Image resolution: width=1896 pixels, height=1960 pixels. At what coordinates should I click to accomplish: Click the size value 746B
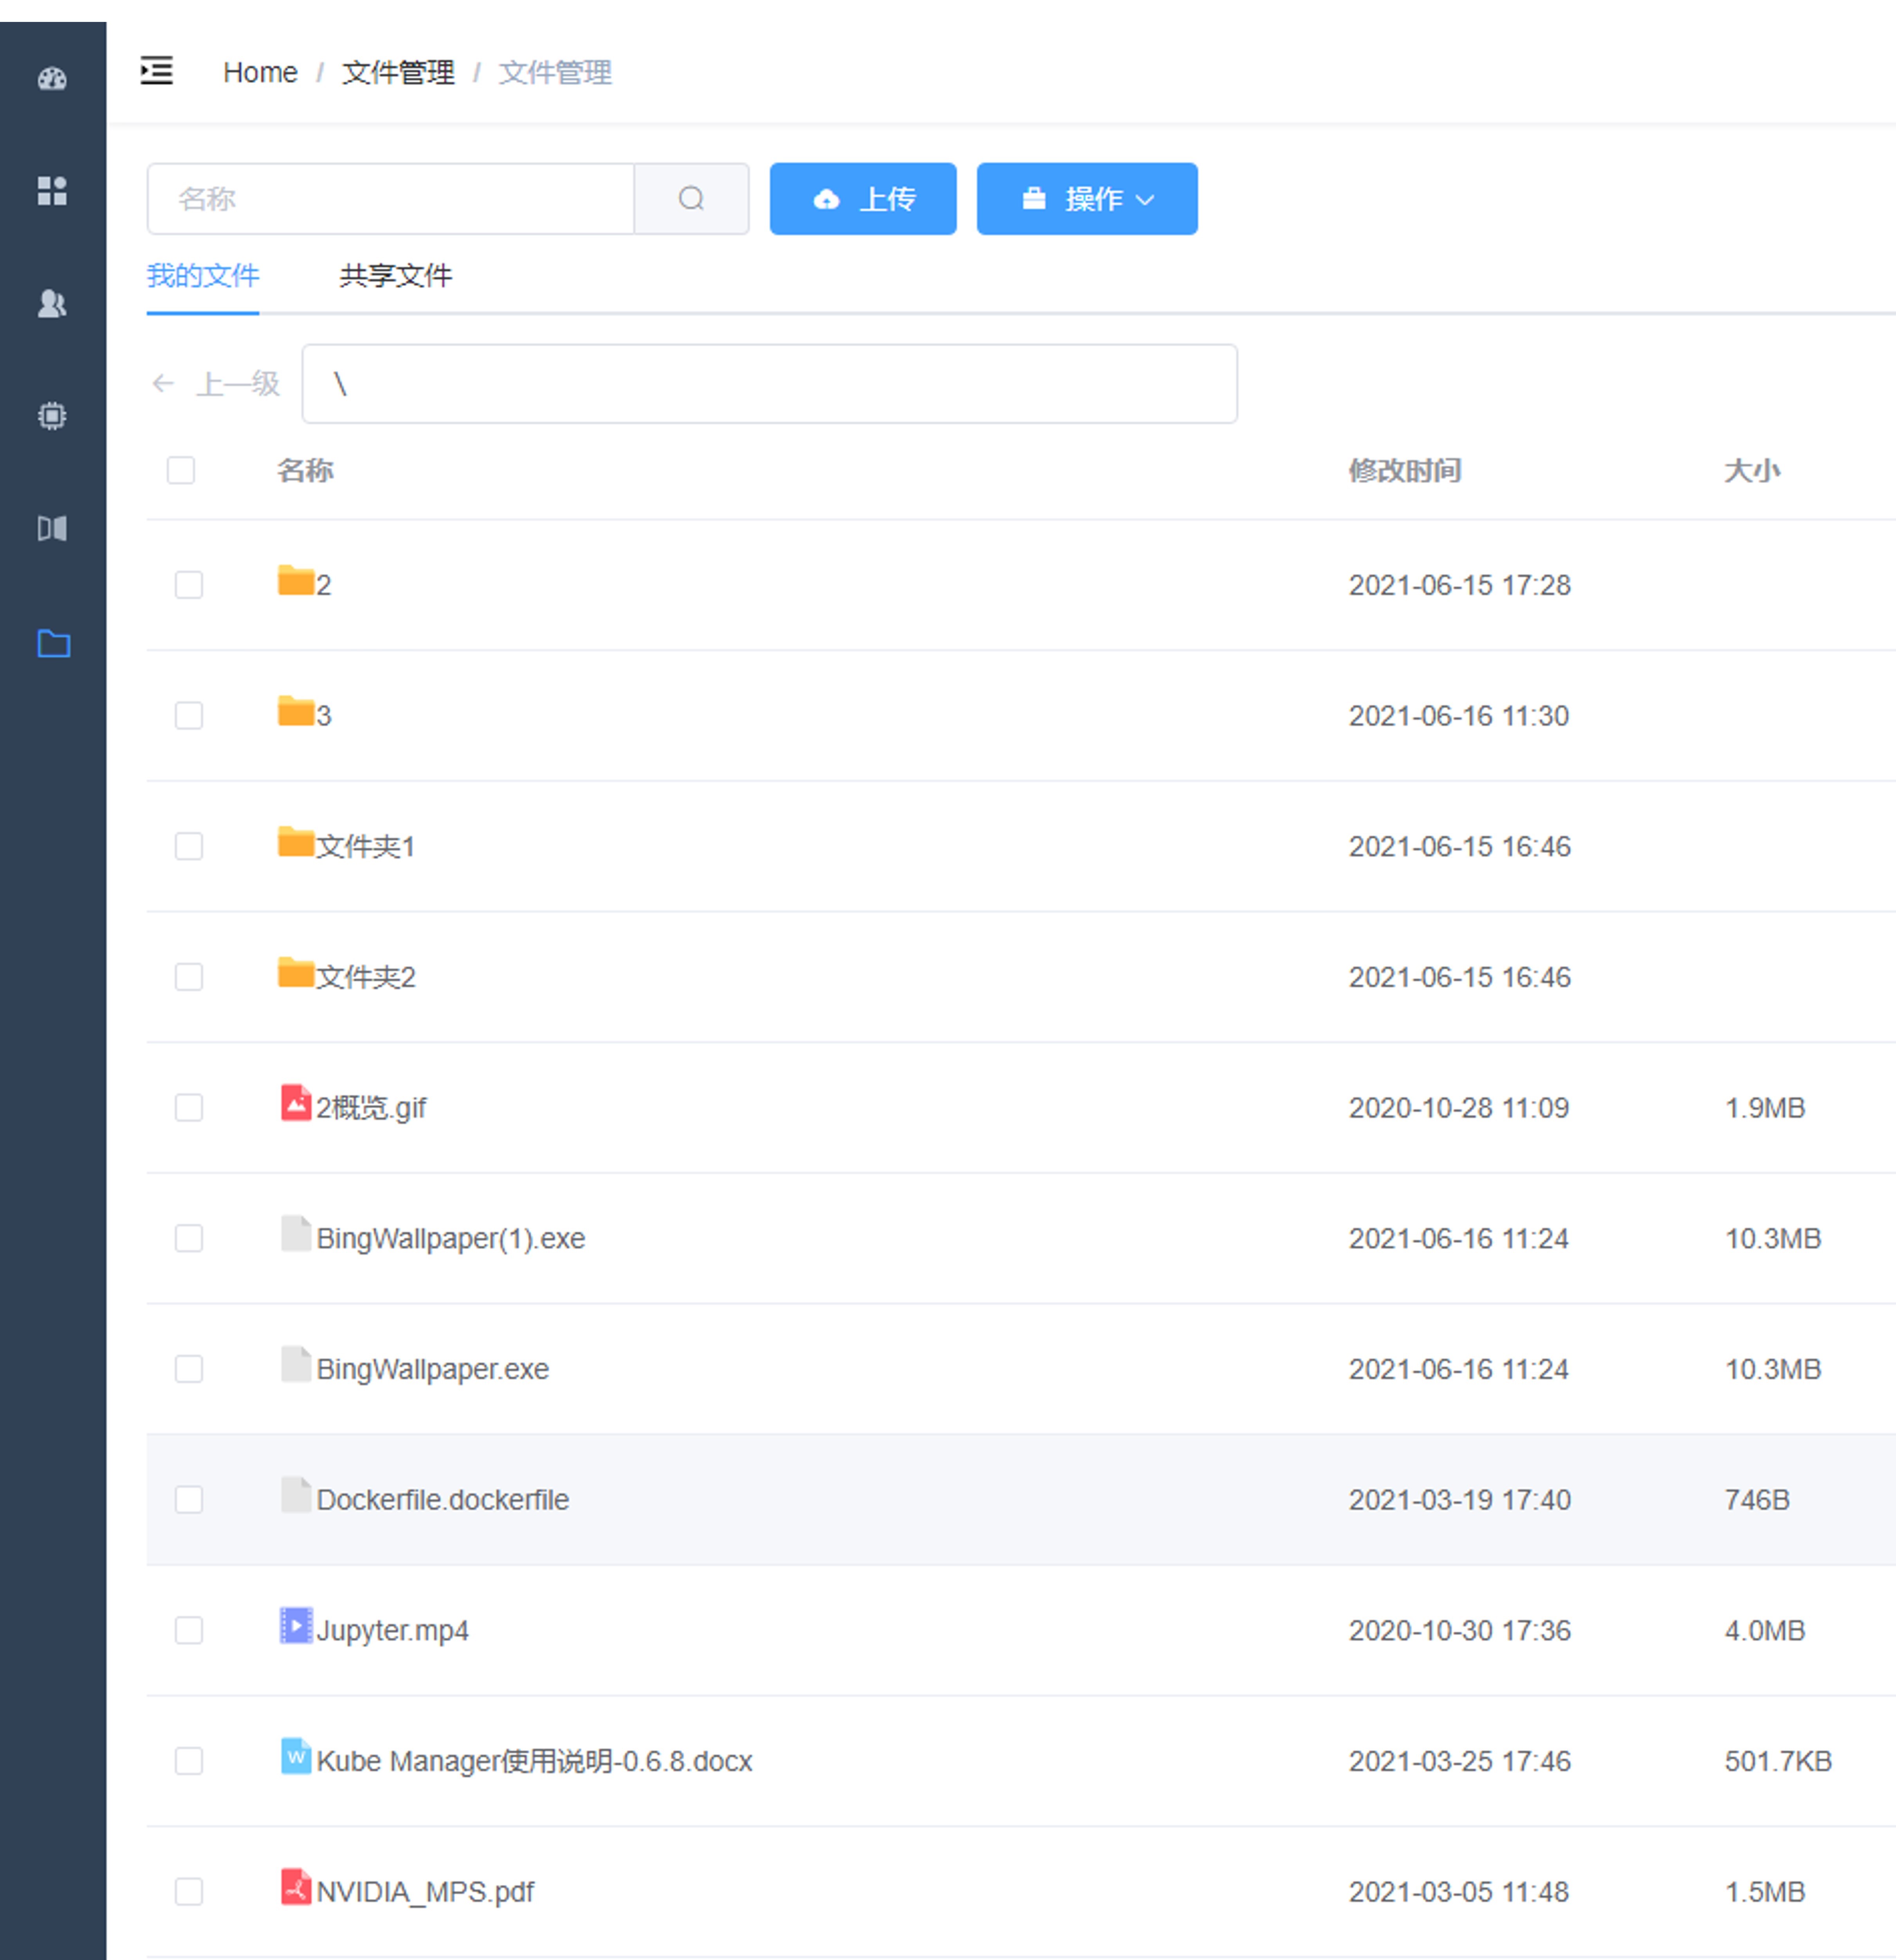(x=1757, y=1500)
